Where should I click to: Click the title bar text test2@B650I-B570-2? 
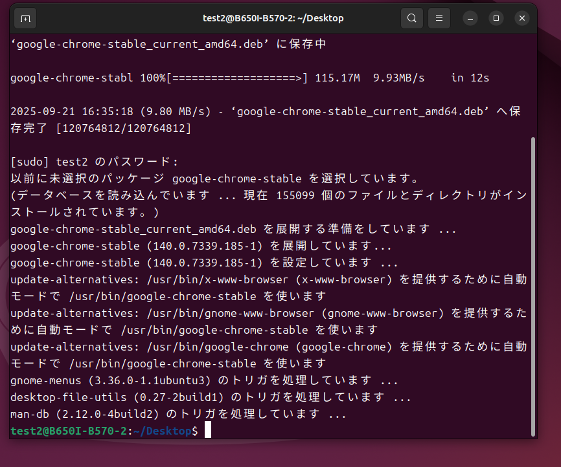(x=247, y=18)
